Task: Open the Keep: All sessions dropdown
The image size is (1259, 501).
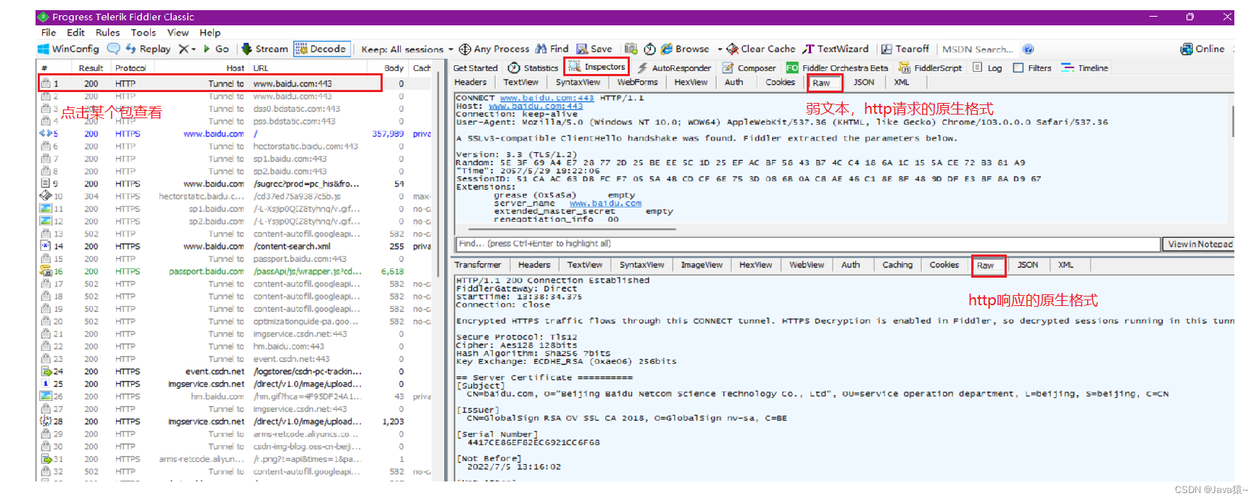Action: (407, 49)
